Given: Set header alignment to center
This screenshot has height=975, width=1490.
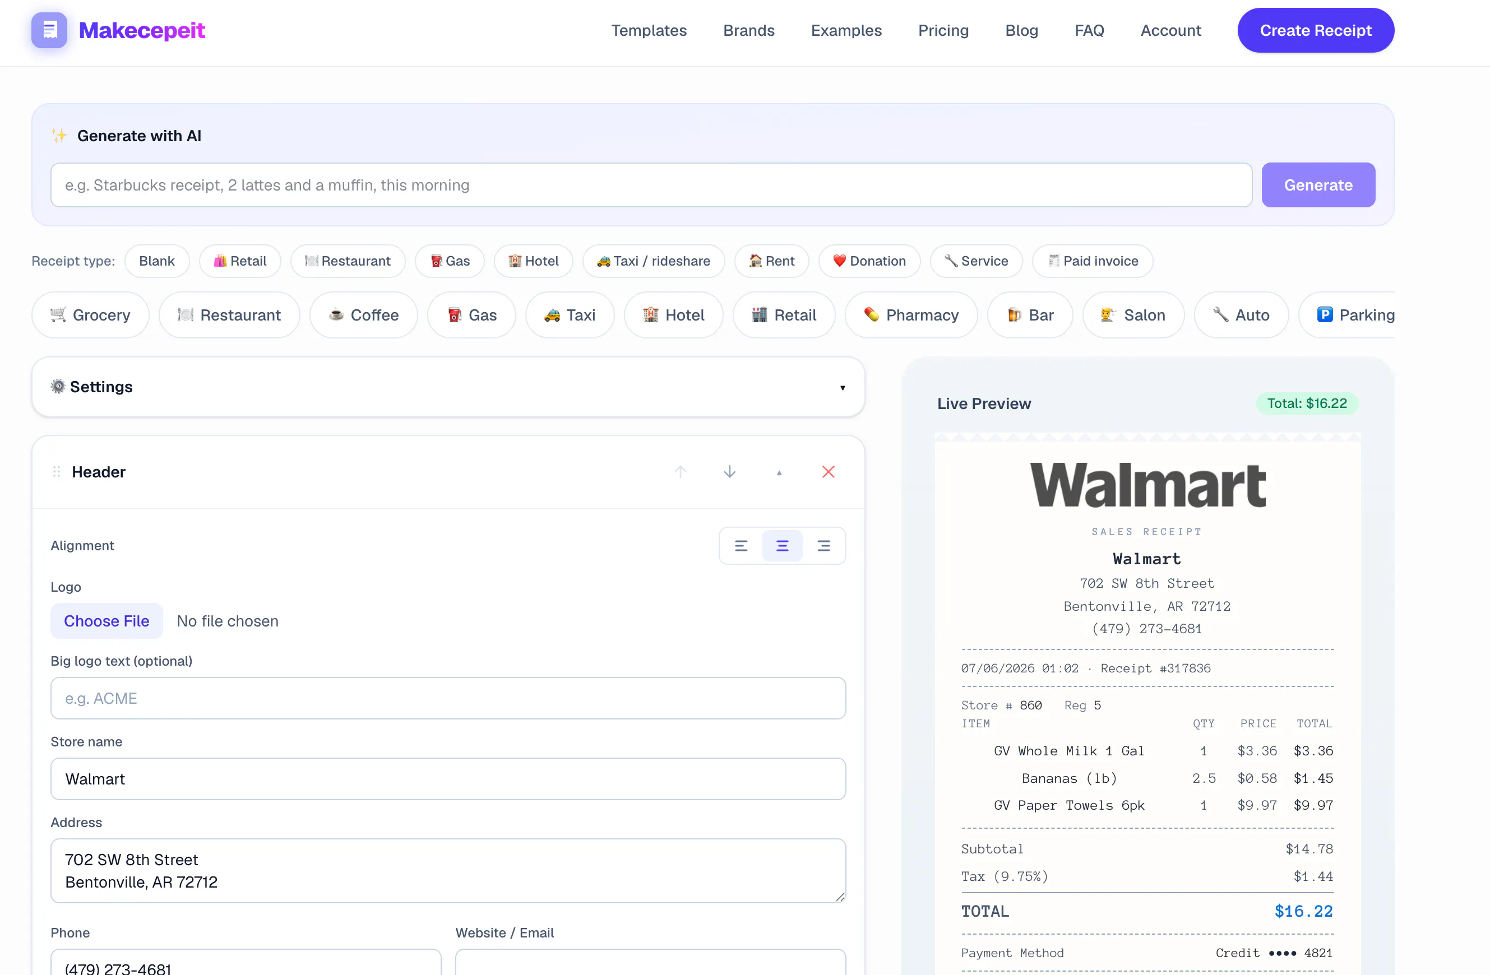Looking at the screenshot, I should pos(783,546).
